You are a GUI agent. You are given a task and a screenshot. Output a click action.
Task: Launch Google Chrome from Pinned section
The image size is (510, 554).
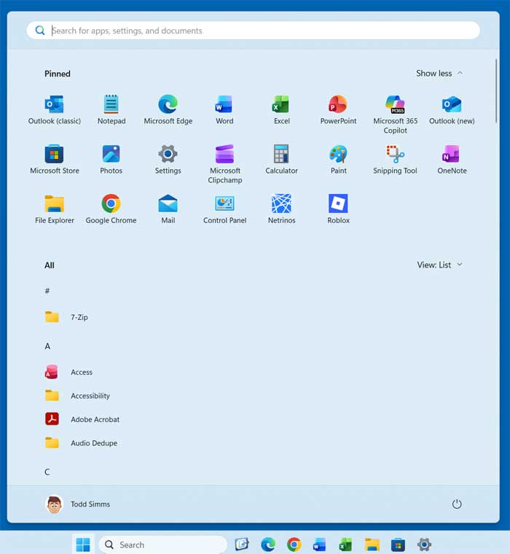[111, 209]
